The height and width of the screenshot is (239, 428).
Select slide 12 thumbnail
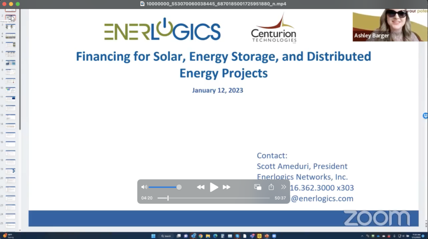click(x=10, y=108)
